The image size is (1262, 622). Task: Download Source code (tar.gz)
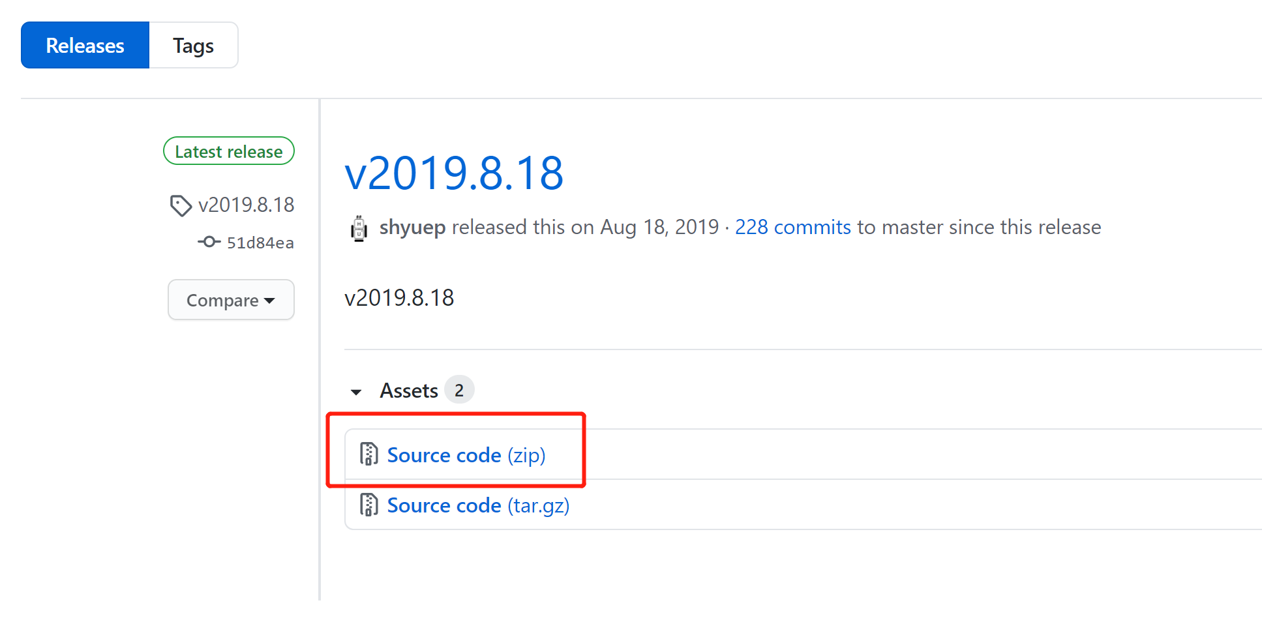(x=477, y=505)
